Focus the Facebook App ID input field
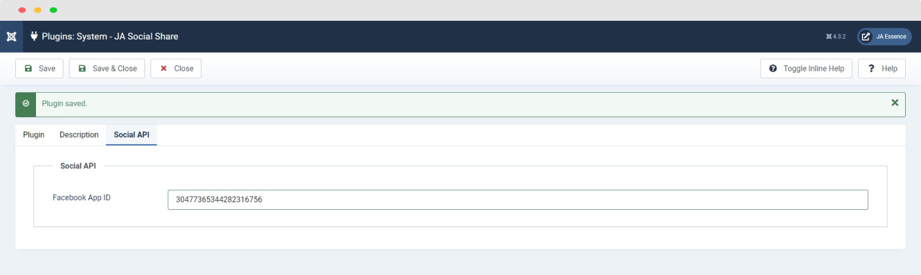 pos(518,199)
